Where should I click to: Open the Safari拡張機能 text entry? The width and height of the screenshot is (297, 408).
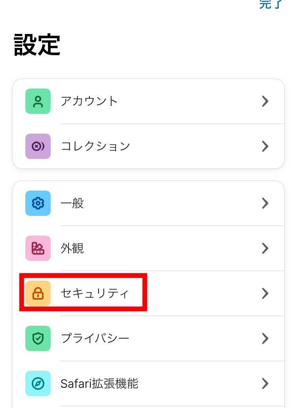(x=99, y=383)
